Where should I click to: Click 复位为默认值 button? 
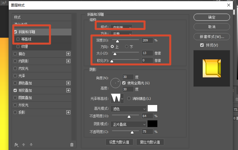150,142
